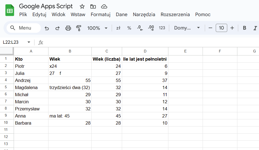Click the Undo arrow
Viewport: 259px width, 150px height.
(x=47, y=28)
